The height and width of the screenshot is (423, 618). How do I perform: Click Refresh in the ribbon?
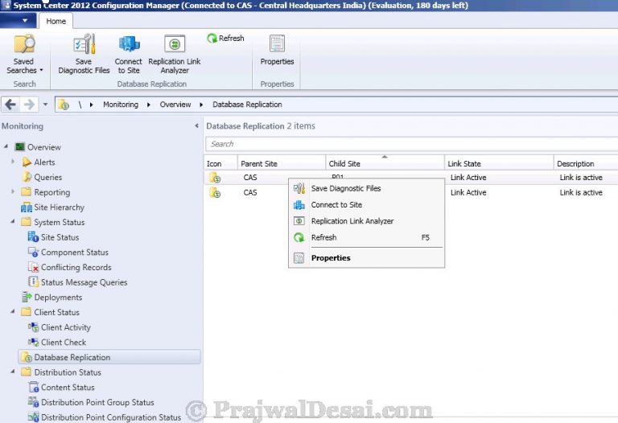(x=225, y=39)
